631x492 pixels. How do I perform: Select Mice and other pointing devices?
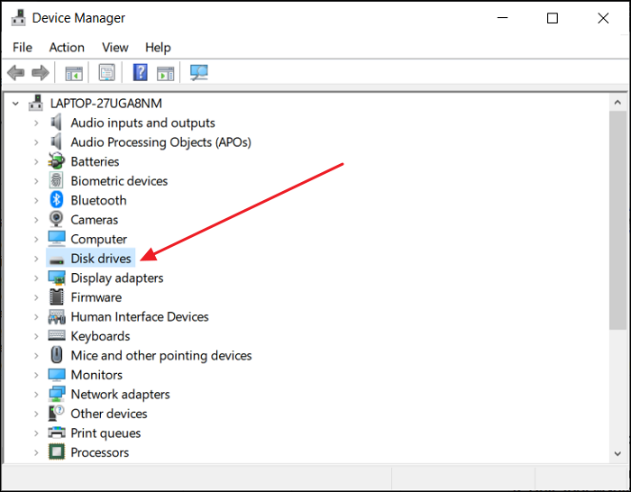(x=161, y=356)
